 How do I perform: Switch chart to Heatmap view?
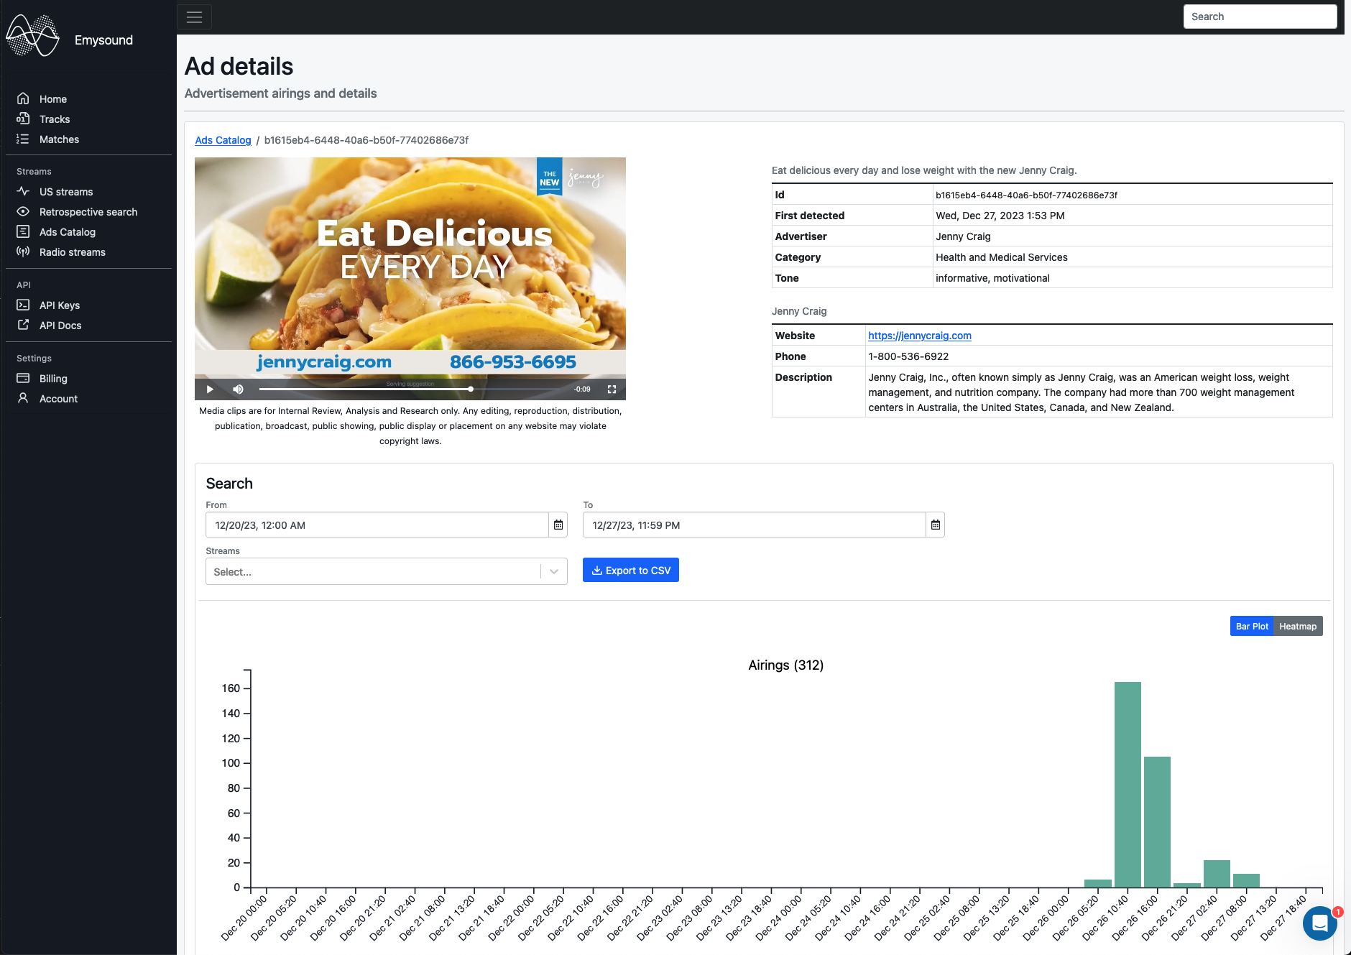1298,627
